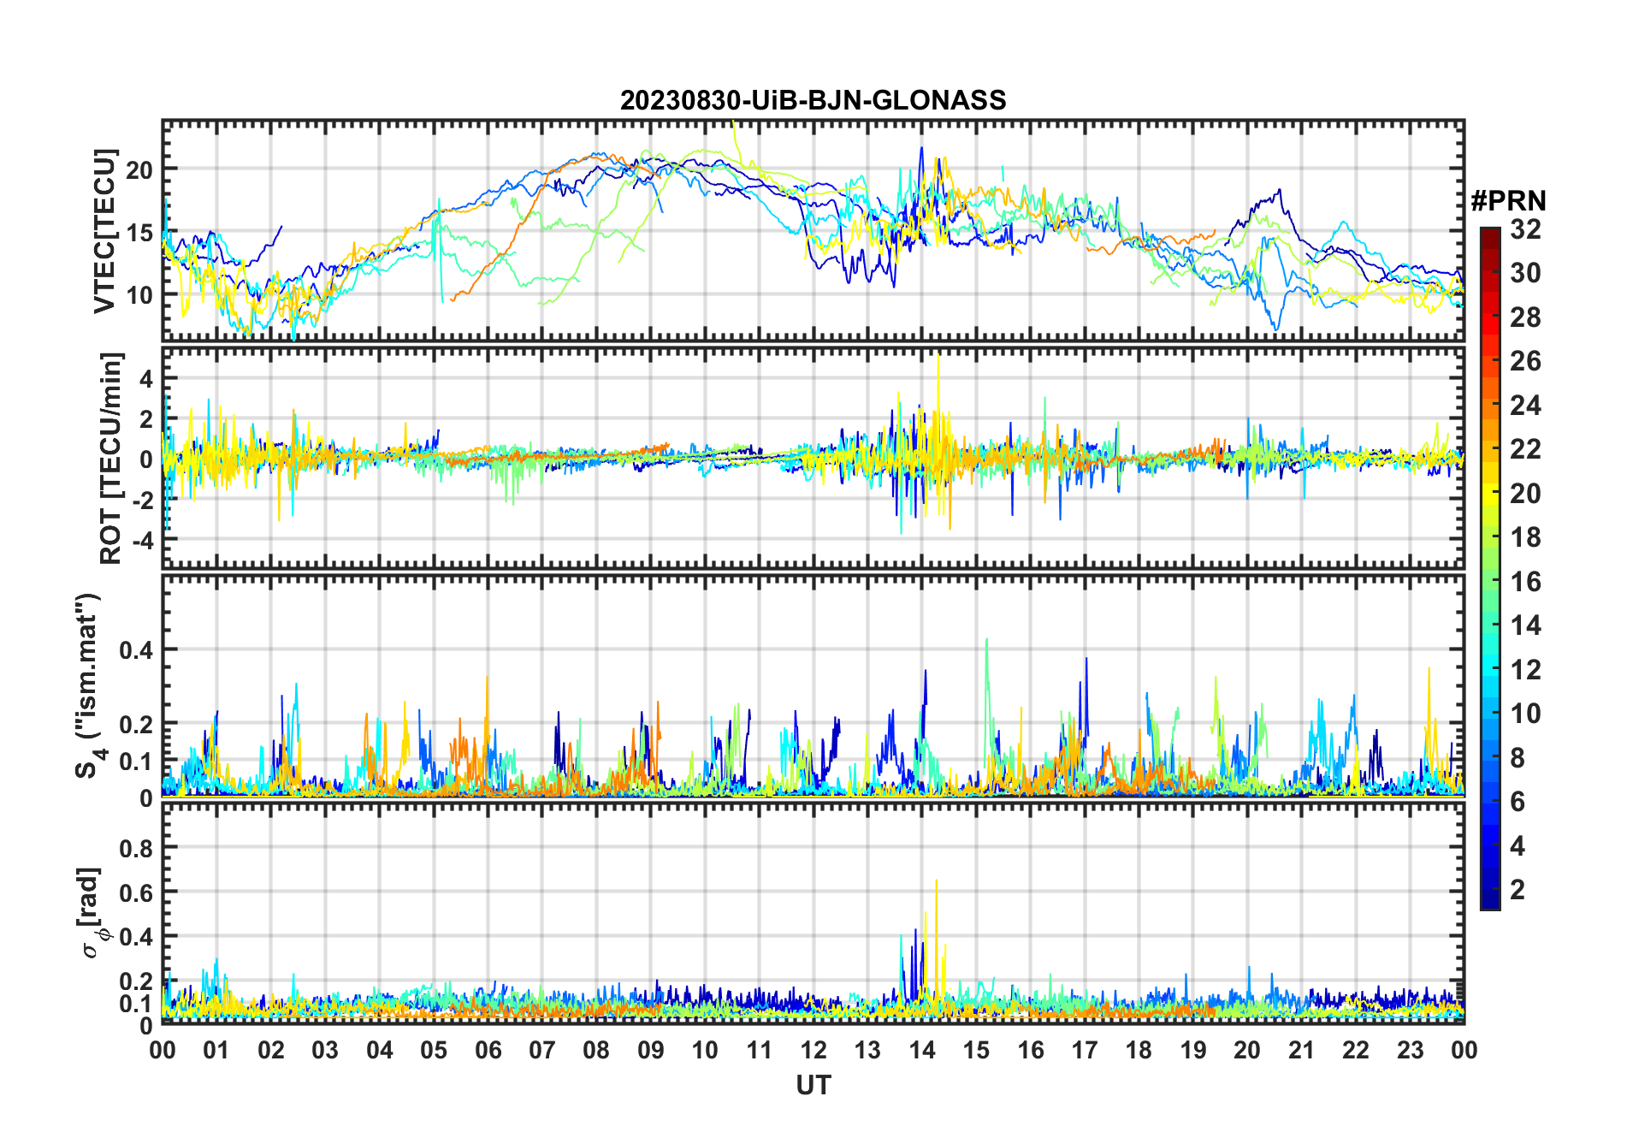This screenshot has width=1627, height=1138.
Task: Select the ROT [TECU/min] y-axis label
Action: (x=111, y=458)
